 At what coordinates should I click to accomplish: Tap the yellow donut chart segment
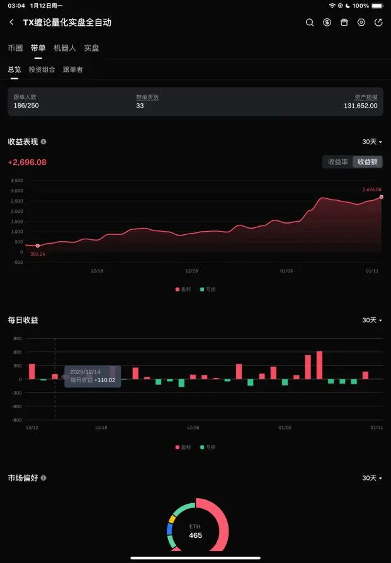(x=172, y=519)
